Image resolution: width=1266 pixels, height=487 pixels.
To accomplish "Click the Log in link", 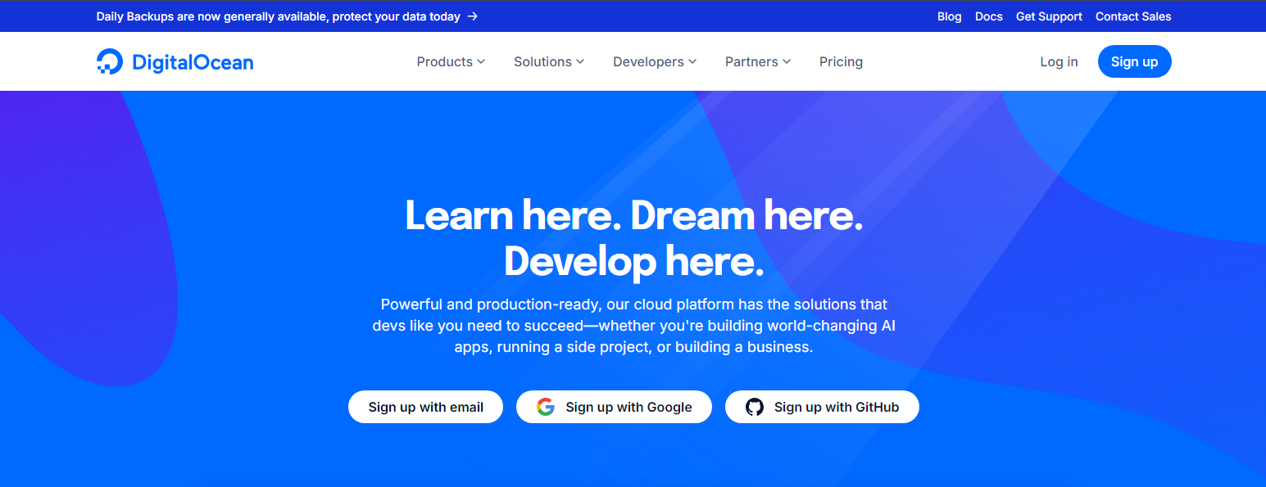I will [x=1059, y=61].
